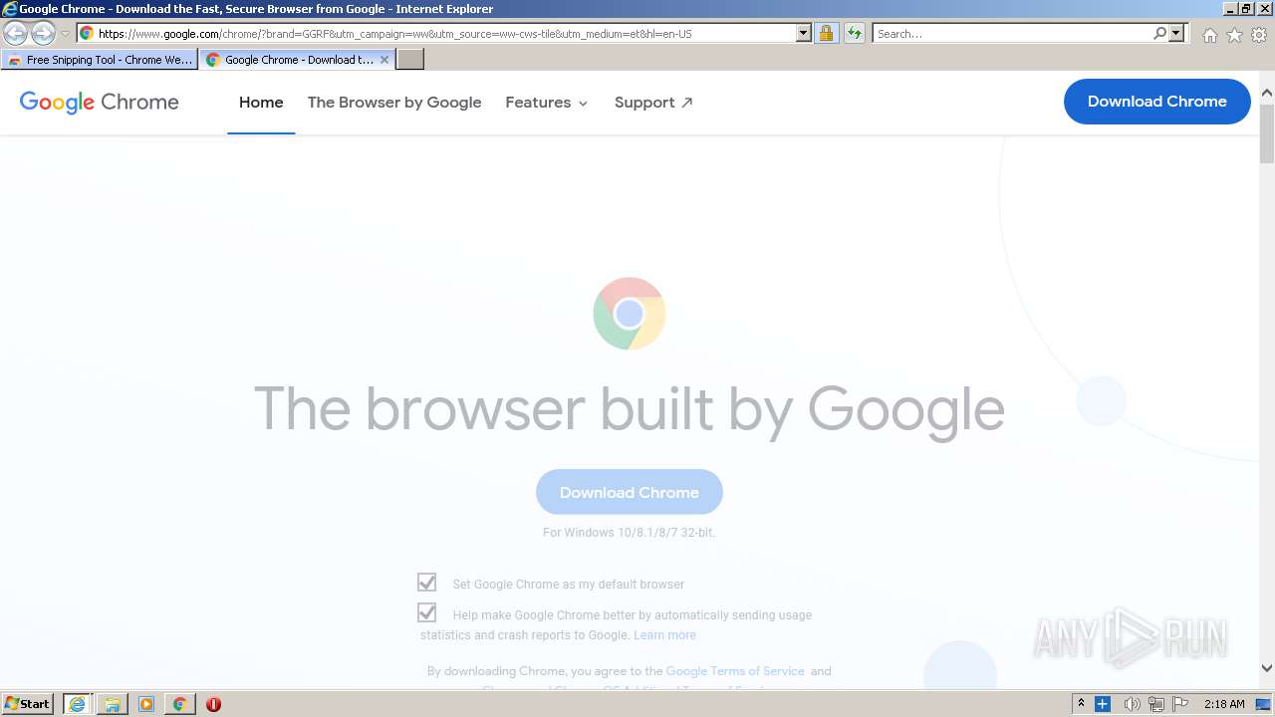Open File Explorer taskbar icon
Viewport: 1275px width, 717px height.
pos(112,704)
